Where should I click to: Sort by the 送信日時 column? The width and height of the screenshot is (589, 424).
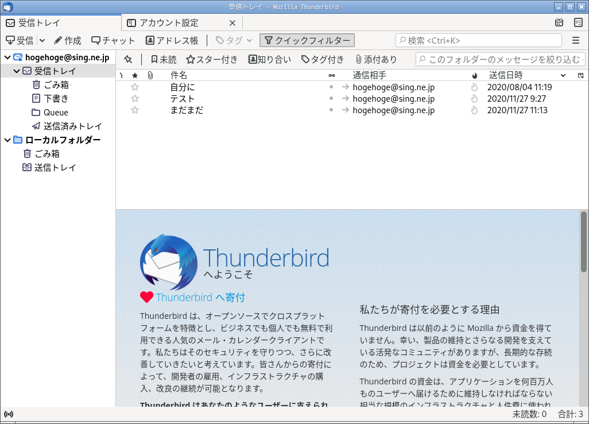527,75
